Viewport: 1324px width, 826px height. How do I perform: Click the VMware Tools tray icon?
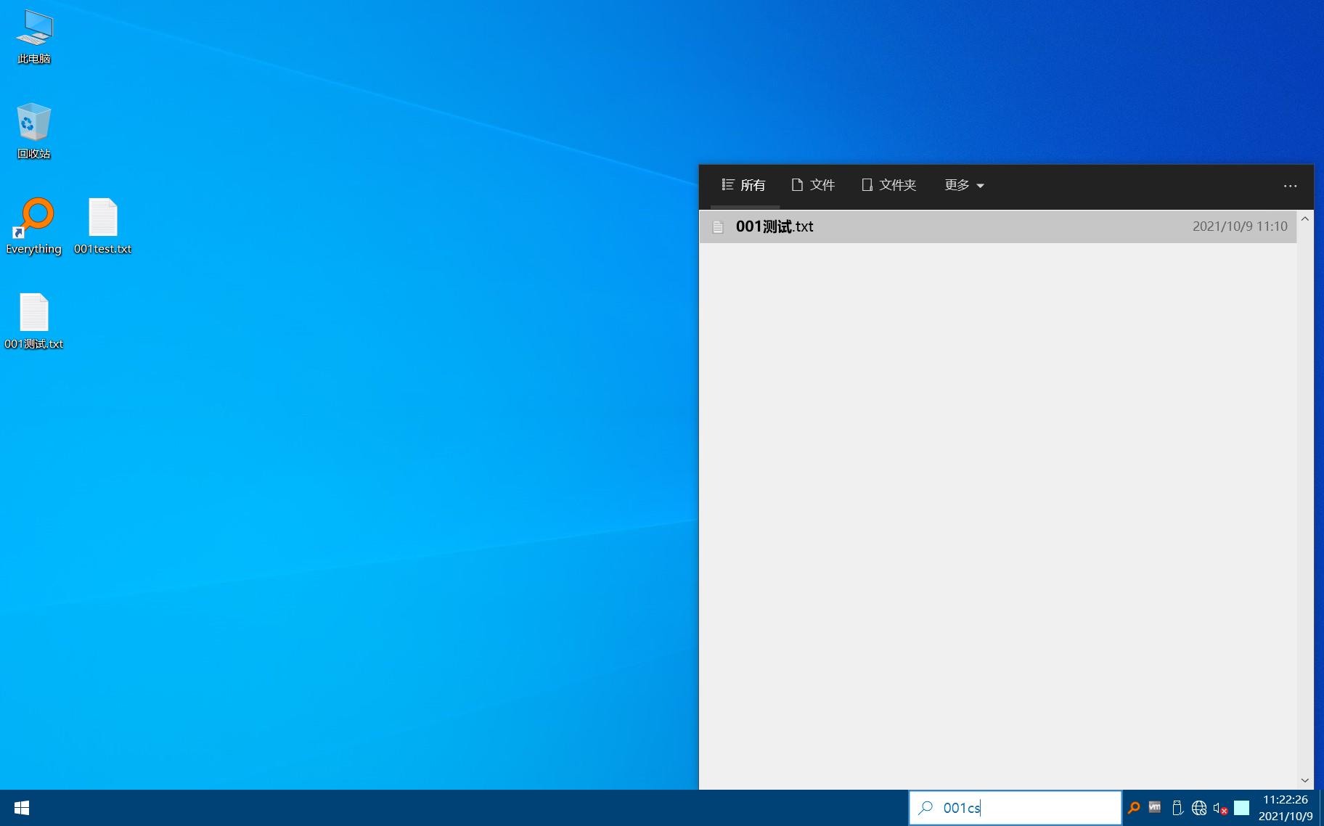(1155, 808)
